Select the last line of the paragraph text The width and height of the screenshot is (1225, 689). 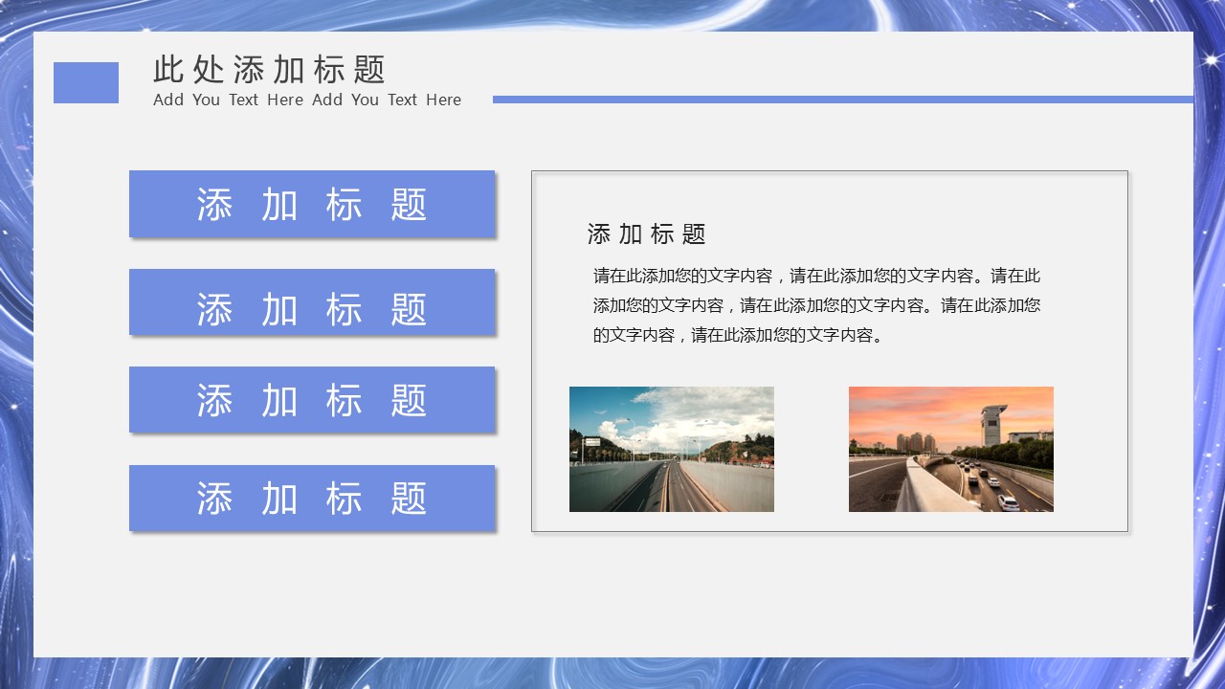point(738,335)
